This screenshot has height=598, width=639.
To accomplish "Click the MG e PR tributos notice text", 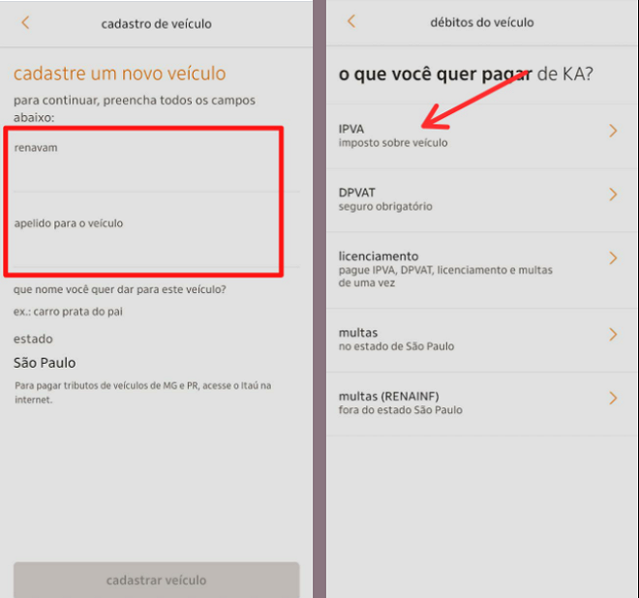I will coord(142,392).
